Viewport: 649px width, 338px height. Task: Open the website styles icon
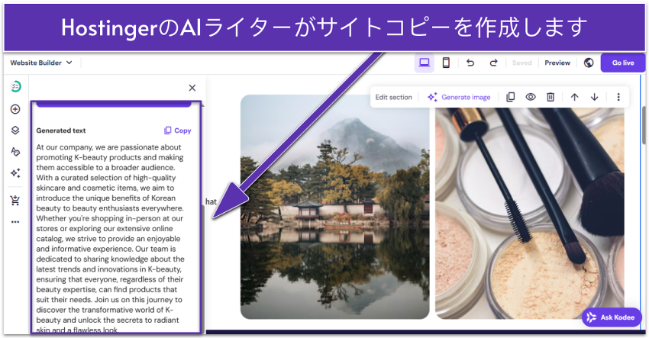tap(15, 152)
